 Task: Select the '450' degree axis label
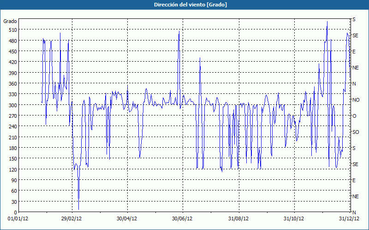pos(13,52)
